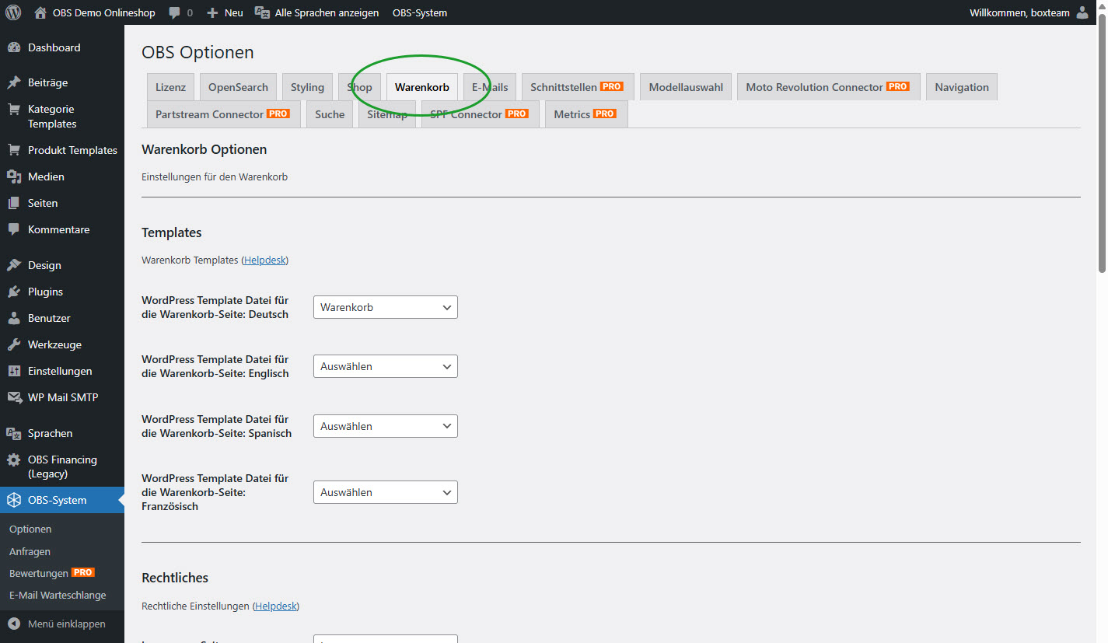Click the Dashboard gauge icon
The width and height of the screenshot is (1108, 643).
click(x=14, y=47)
